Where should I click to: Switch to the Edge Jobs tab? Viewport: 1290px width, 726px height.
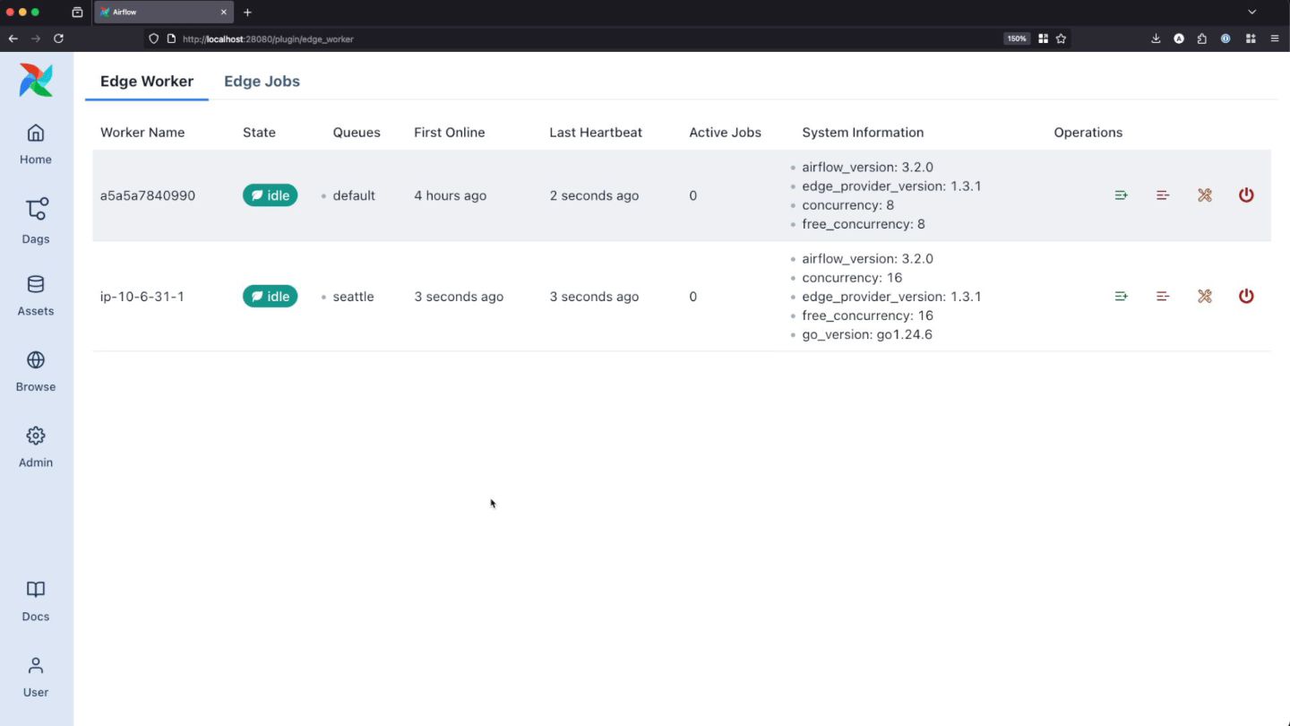pyautogui.click(x=262, y=82)
